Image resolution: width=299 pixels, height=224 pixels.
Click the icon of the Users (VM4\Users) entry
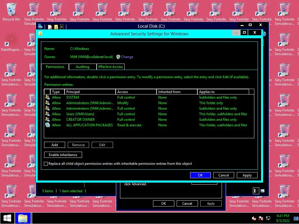(x=48, y=114)
